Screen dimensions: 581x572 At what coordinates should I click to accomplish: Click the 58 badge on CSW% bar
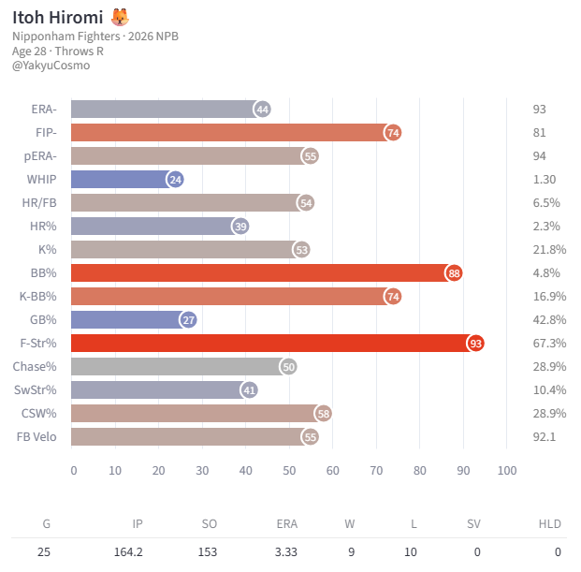tap(323, 414)
